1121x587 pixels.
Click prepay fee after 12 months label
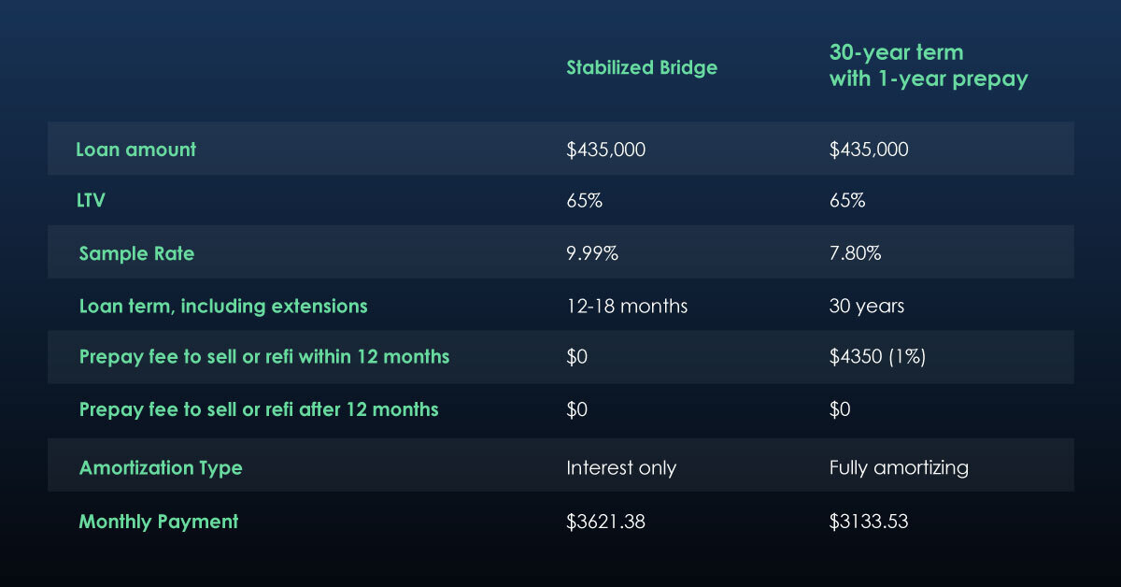pyautogui.click(x=259, y=409)
